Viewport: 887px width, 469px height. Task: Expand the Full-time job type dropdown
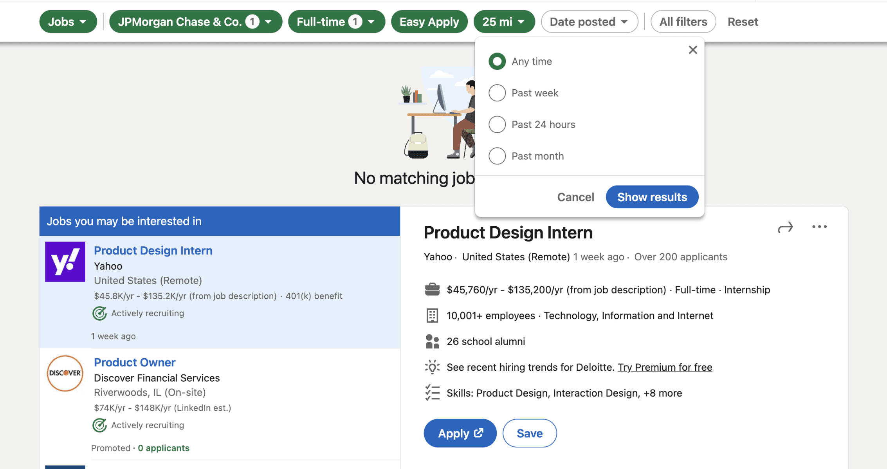pos(336,22)
